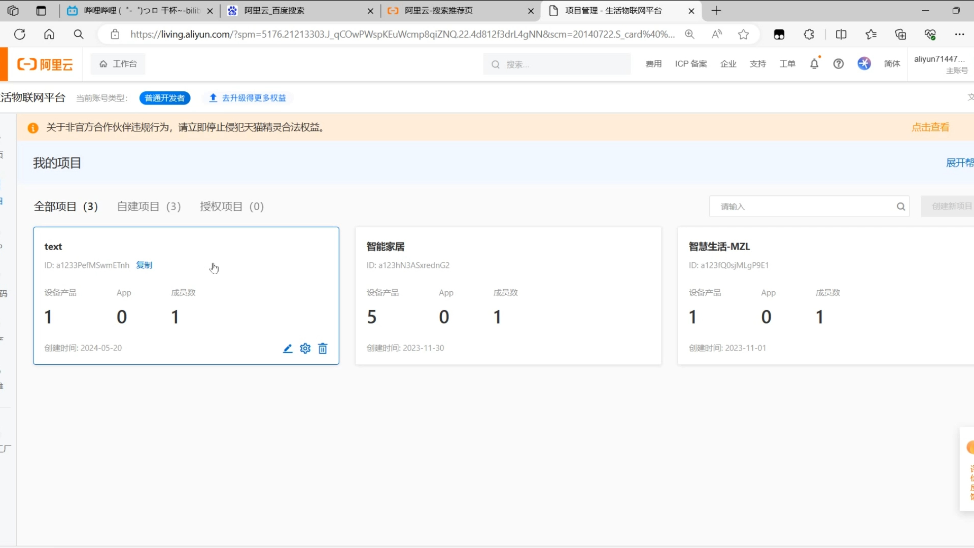Image resolution: width=974 pixels, height=548 pixels.
Task: Click 点击查看 in the notice banner
Action: (x=930, y=127)
